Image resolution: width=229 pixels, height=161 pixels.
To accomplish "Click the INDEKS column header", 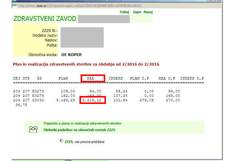I will pos(116,79).
